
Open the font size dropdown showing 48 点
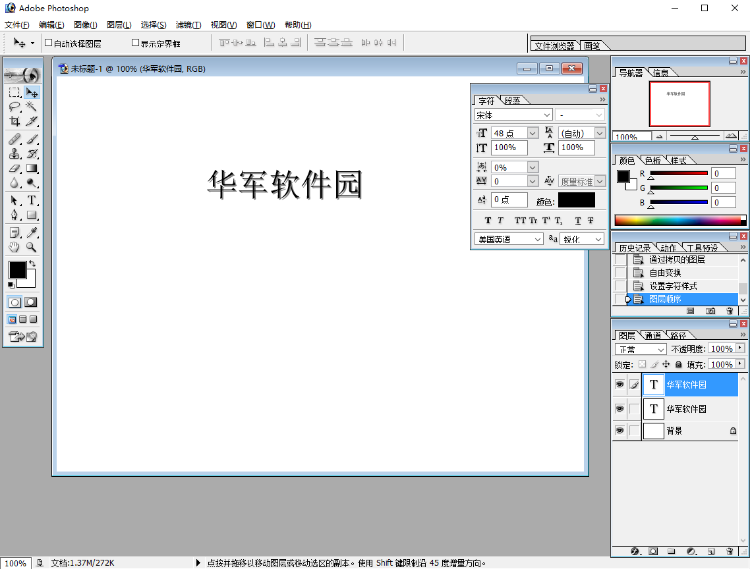[x=531, y=132]
